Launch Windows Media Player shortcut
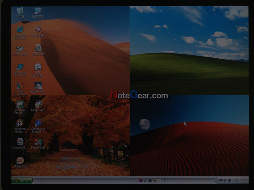This screenshot has height=190, width=254. coord(20,126)
